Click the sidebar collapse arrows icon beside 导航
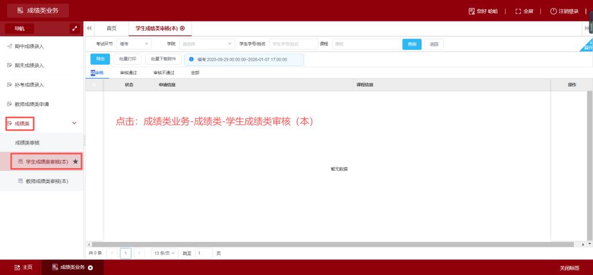The image size is (593, 275). [x=75, y=28]
